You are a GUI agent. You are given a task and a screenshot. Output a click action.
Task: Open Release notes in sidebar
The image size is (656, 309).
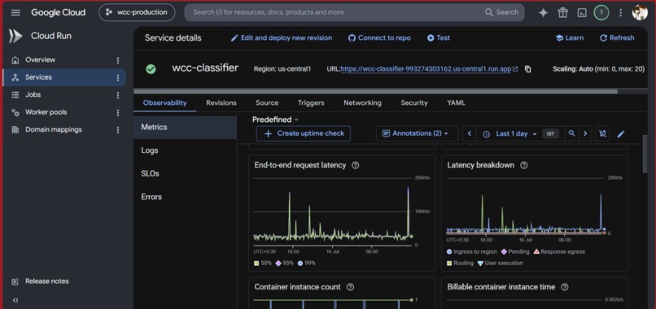(x=40, y=281)
